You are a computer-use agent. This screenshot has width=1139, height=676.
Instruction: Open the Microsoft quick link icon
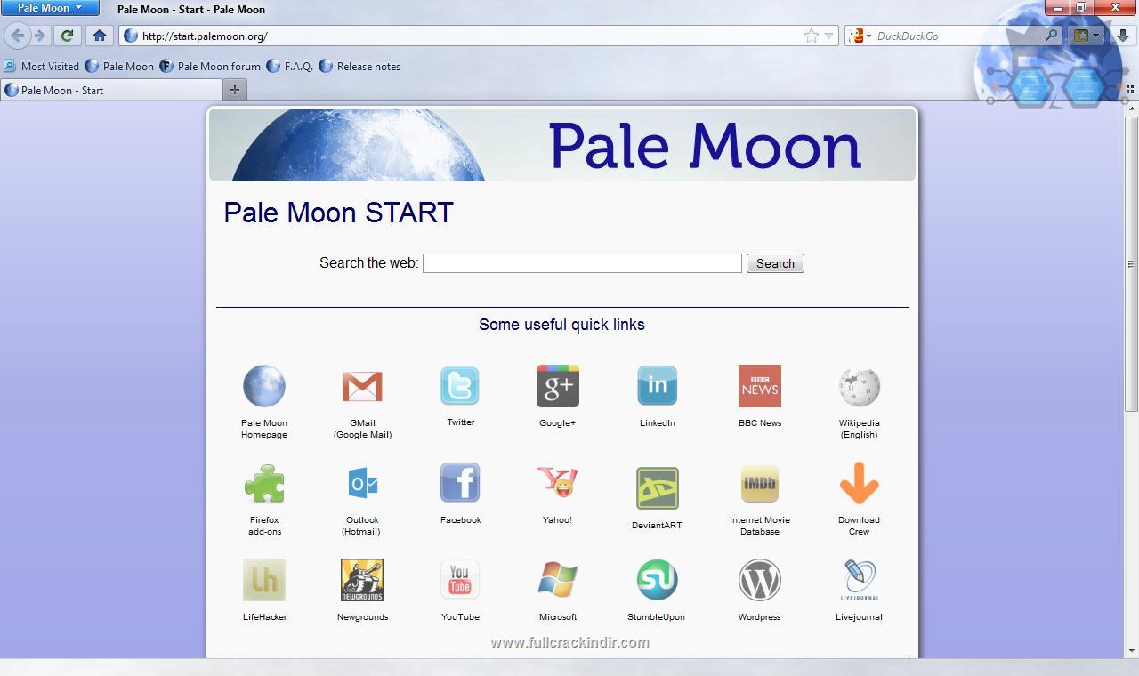558,580
